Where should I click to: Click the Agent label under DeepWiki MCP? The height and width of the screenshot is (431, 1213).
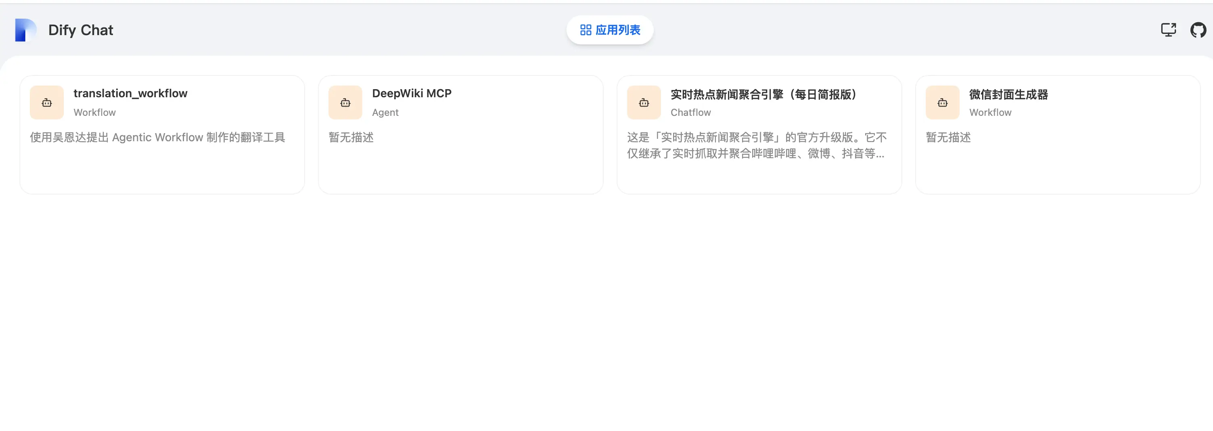385,112
